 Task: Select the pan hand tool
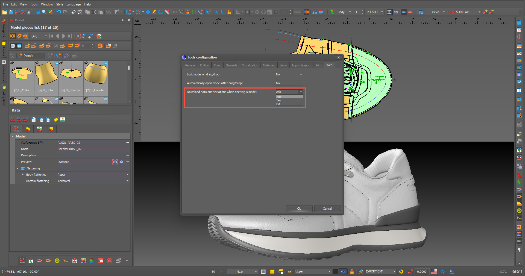pos(38,12)
